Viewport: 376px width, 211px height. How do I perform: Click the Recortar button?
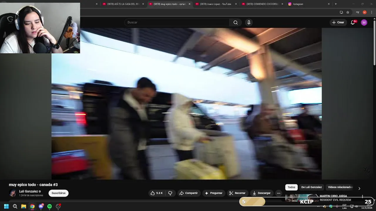coord(237,193)
